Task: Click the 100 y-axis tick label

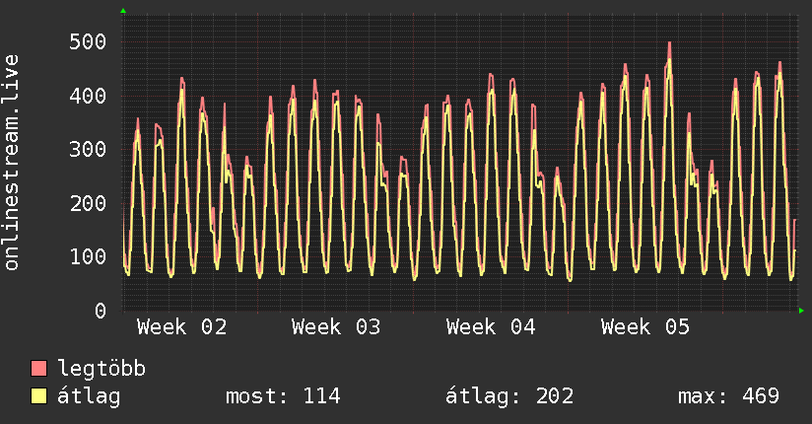Action: tap(88, 256)
